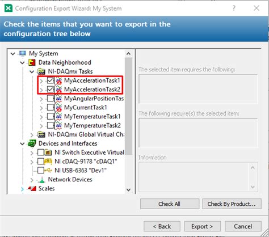Check the MyAngularPositionTask checkbox
This screenshot has height=237, width=269.
coord(50,99)
